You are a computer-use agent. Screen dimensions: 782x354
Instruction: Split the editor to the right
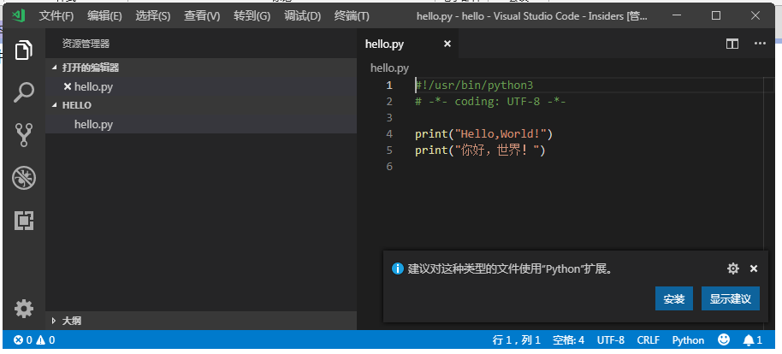click(x=732, y=44)
